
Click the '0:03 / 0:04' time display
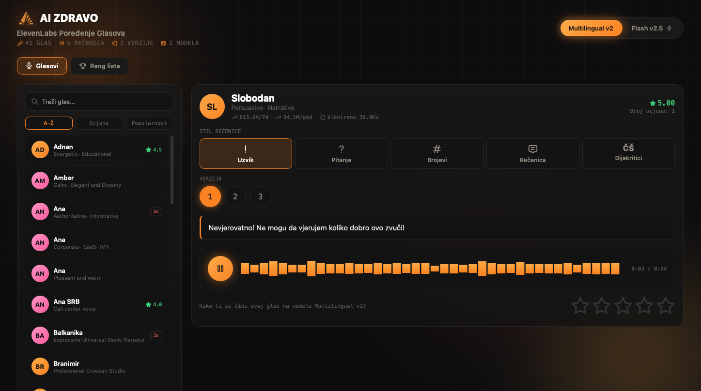pyautogui.click(x=649, y=269)
